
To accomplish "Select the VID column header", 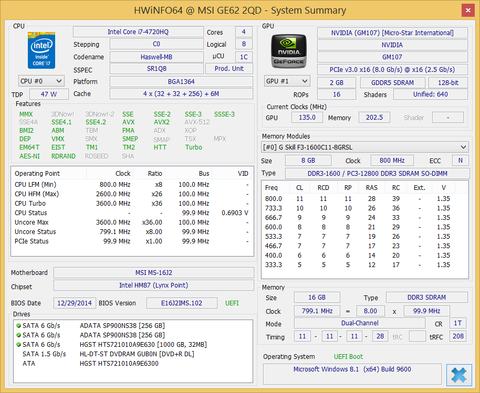I will point(232,173).
